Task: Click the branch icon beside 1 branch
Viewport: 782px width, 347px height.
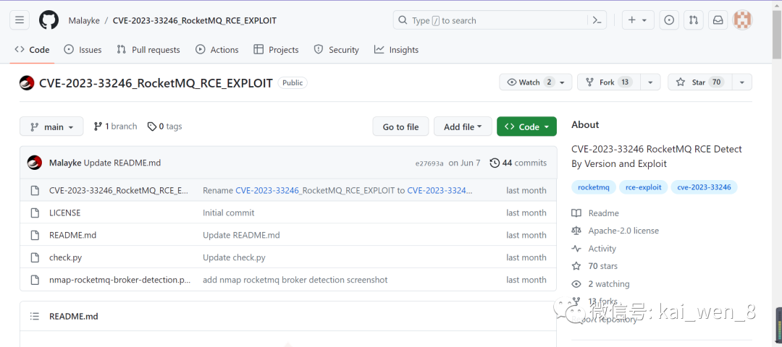Action: tap(98, 127)
